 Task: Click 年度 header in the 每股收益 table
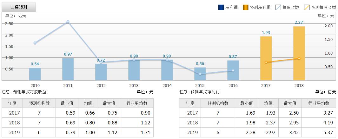[15, 103]
